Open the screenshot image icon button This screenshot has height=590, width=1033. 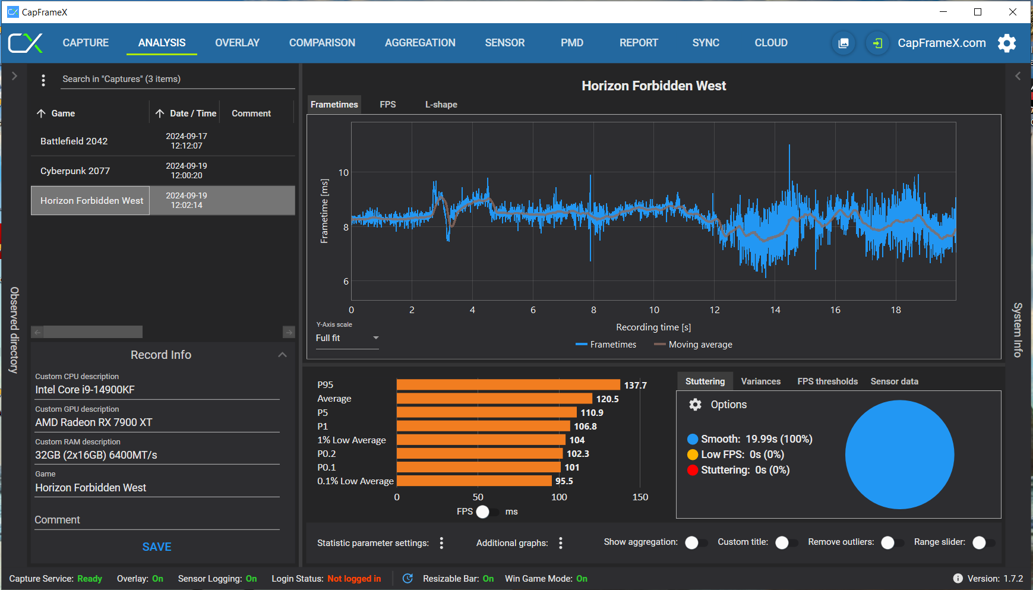point(844,43)
